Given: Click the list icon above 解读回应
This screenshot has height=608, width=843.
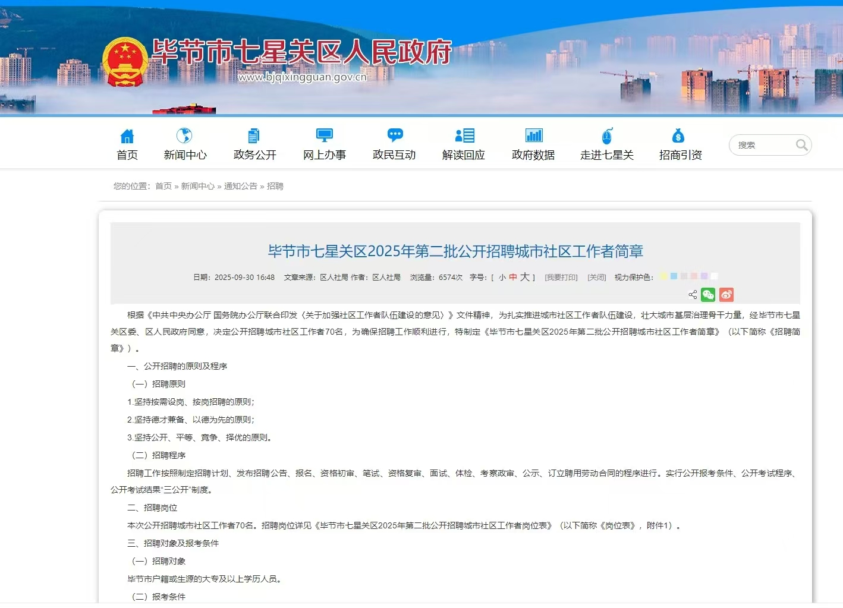Looking at the screenshot, I should coord(464,135).
